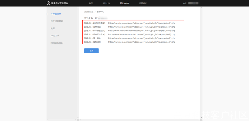Click the sidebar scroll-down arrow
249x121 pixels.
point(78,118)
